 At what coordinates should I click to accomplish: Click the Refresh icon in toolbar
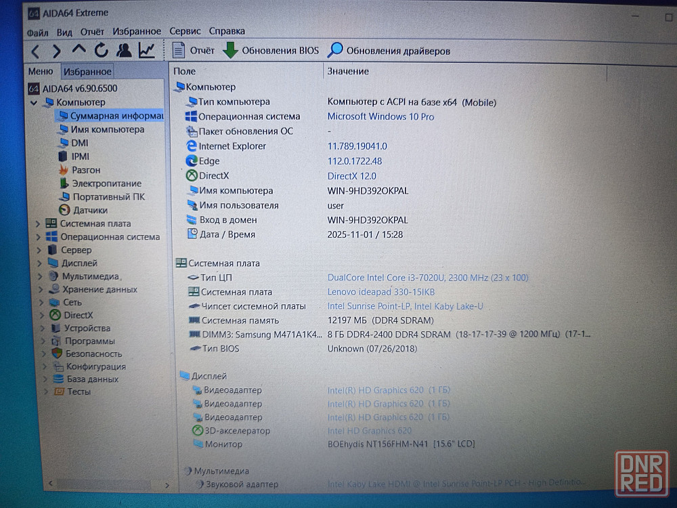coord(102,50)
